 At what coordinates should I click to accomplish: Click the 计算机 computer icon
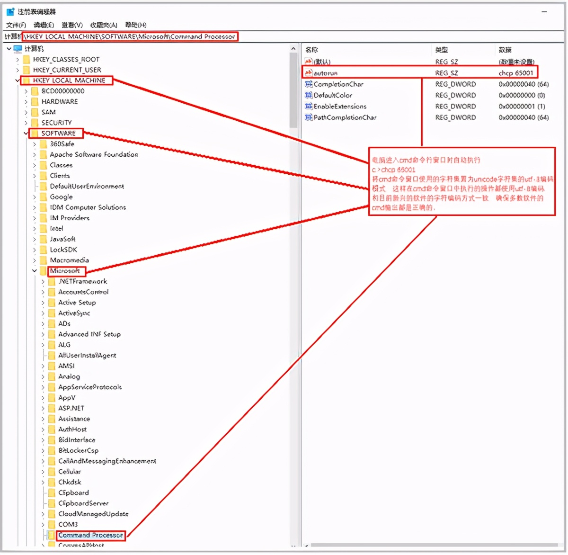[x=18, y=49]
